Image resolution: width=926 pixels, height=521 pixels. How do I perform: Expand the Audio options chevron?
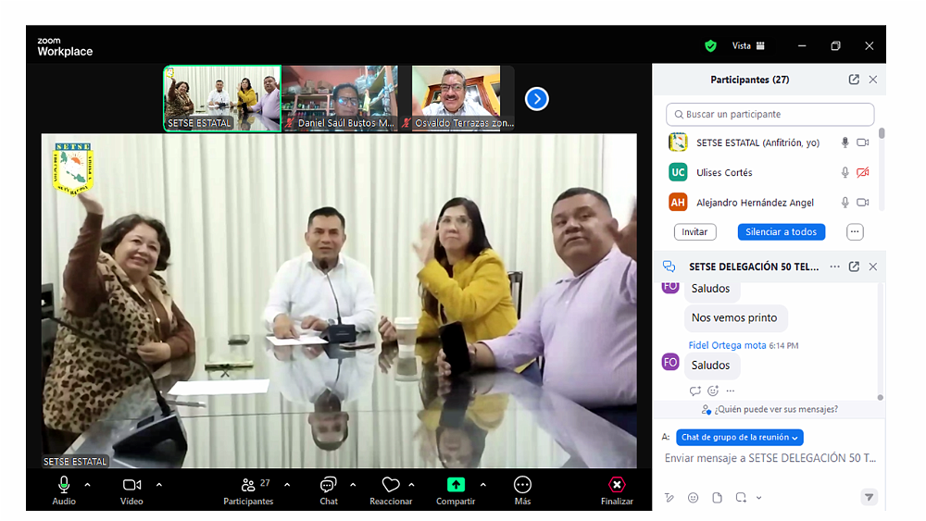tap(88, 485)
